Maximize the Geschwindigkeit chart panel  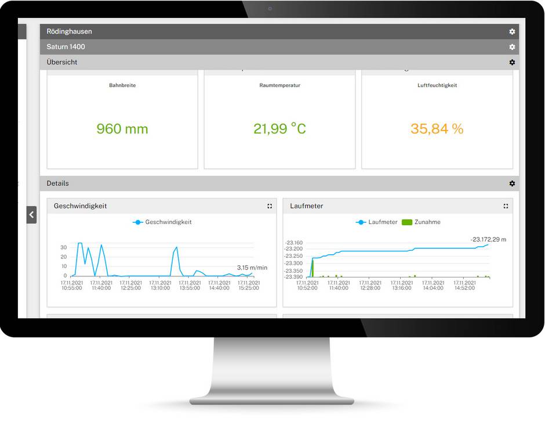click(x=270, y=206)
